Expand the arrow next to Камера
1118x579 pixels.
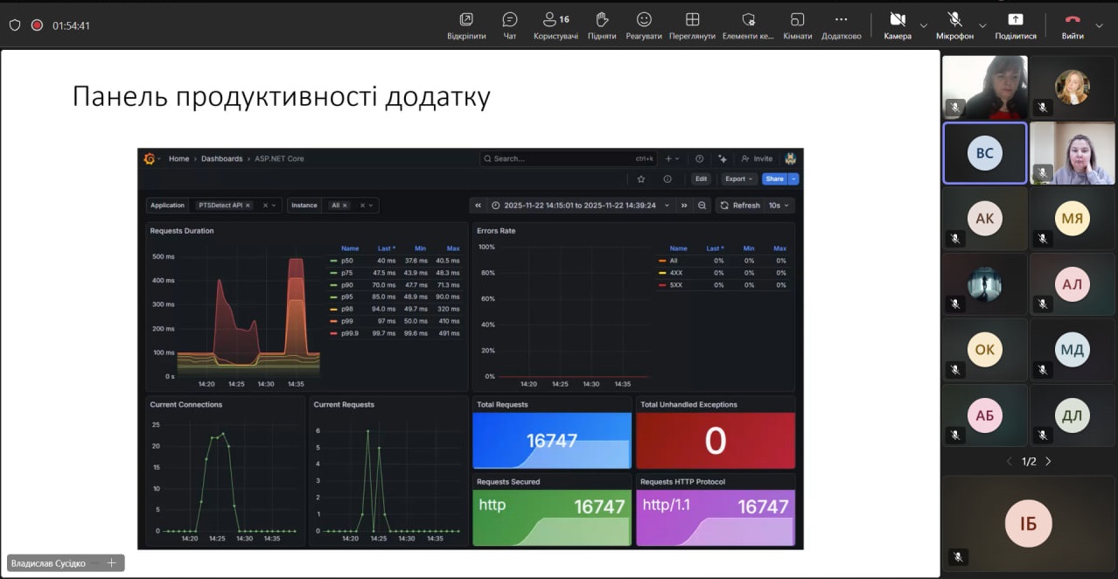point(924,25)
